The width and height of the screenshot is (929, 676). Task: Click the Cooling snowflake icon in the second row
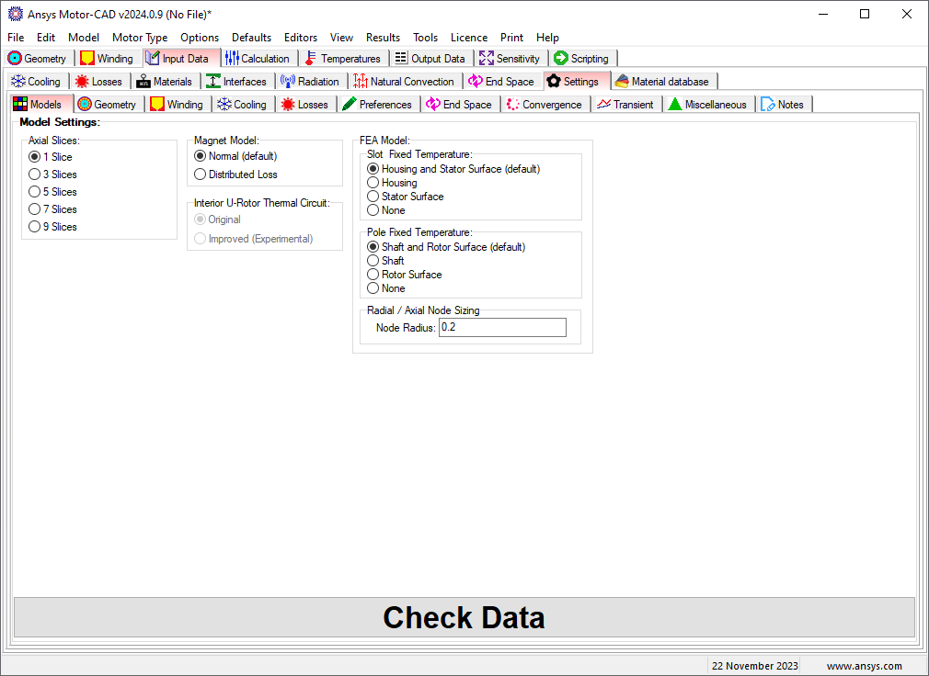[18, 81]
